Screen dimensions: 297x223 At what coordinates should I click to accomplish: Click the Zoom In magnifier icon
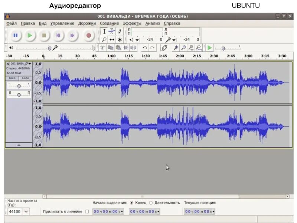[176, 48]
